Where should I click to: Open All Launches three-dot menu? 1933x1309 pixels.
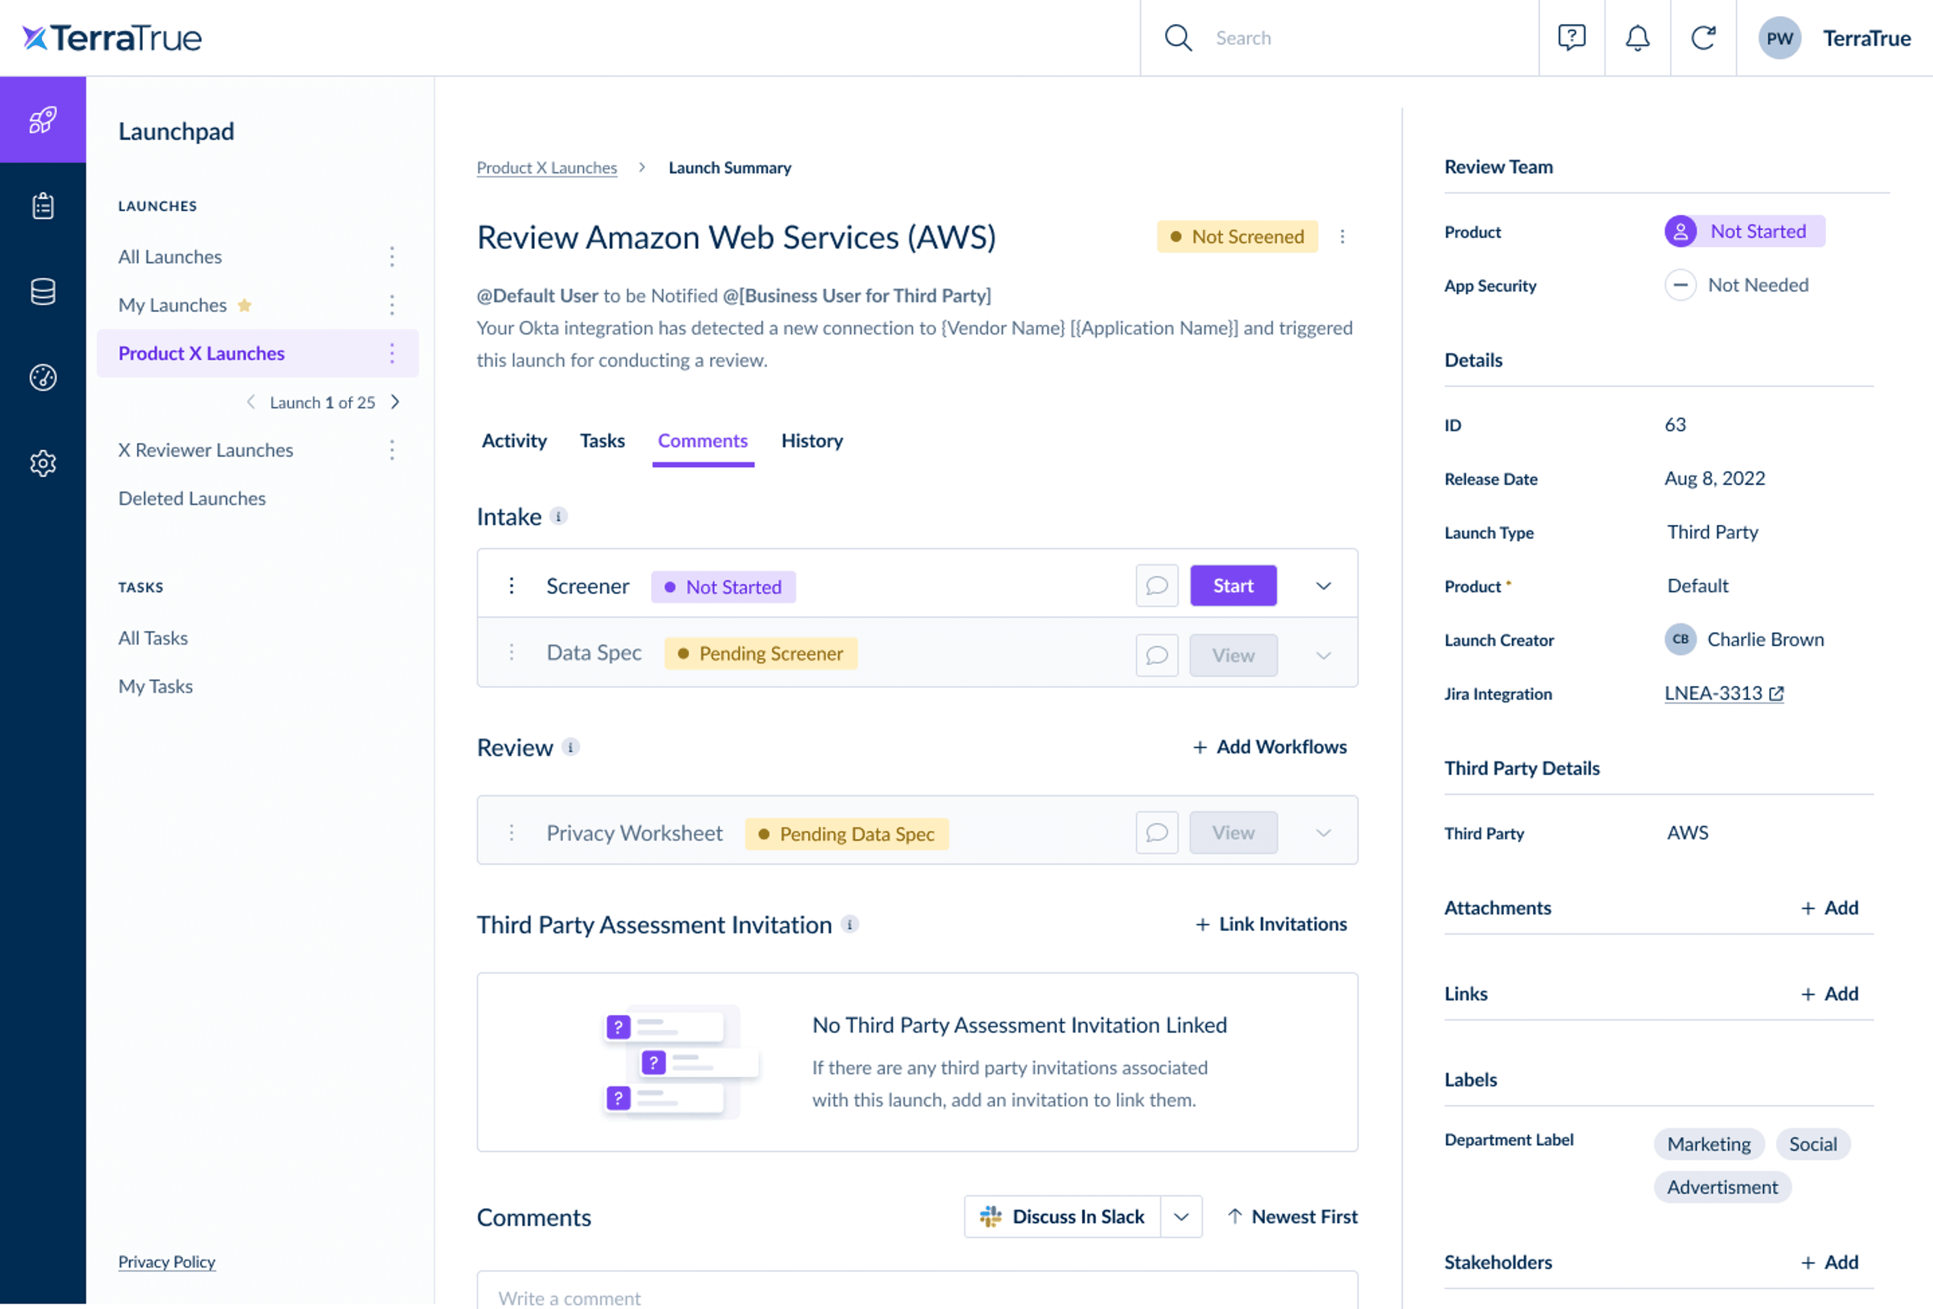(392, 257)
